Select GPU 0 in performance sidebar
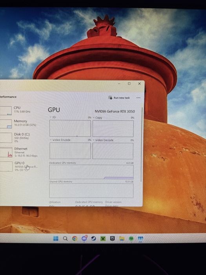The image size is (206, 275). [18, 166]
